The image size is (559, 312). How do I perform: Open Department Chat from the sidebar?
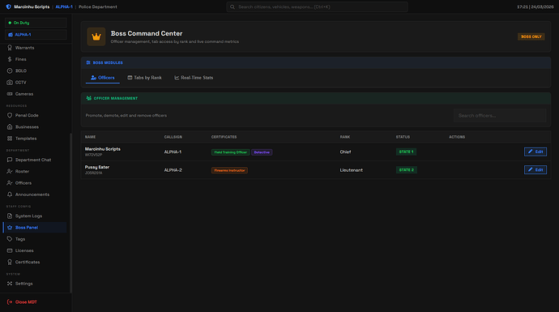tap(35, 160)
